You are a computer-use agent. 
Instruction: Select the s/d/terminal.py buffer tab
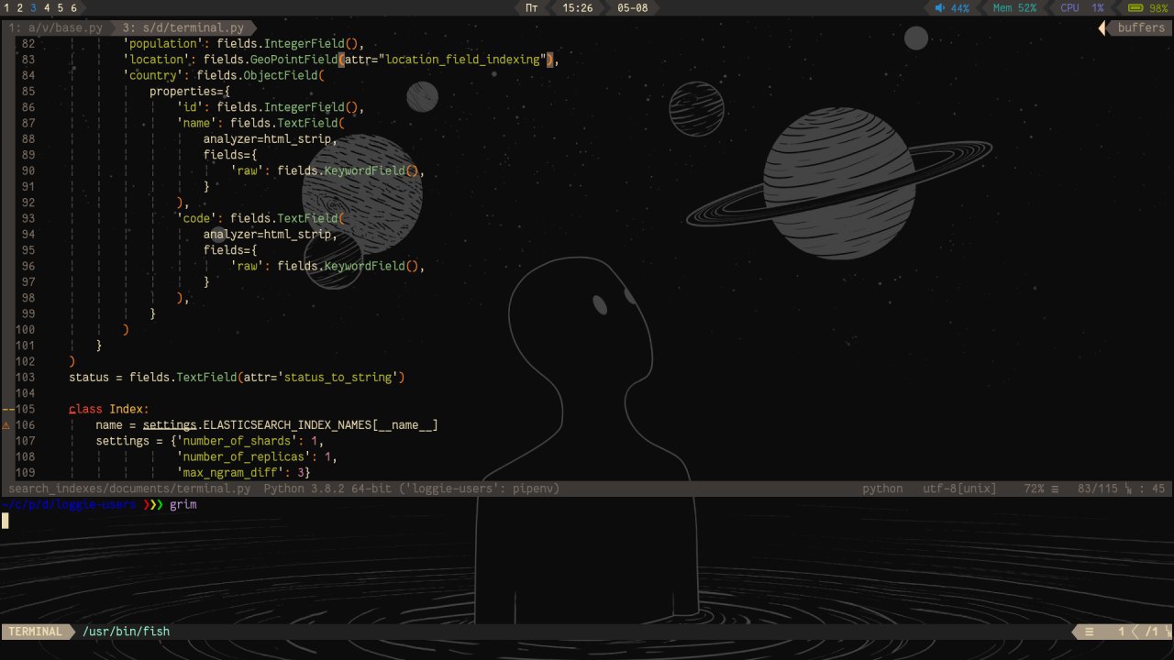184,27
